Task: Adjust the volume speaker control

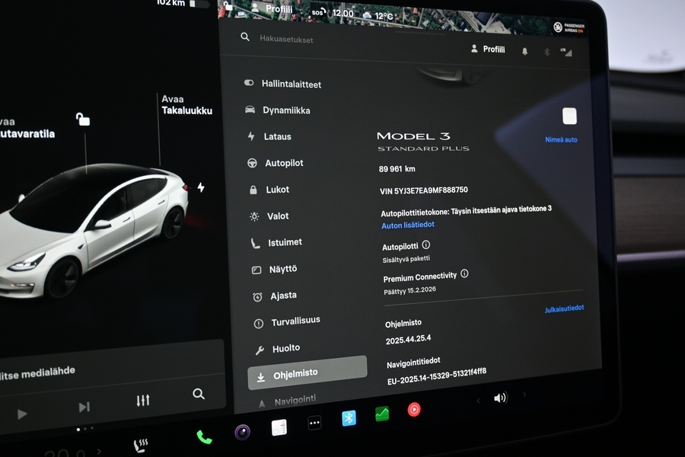Action: 500,397
